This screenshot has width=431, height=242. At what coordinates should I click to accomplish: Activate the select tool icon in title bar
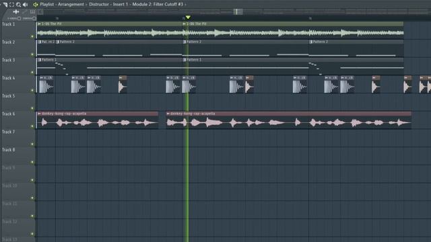12,5
